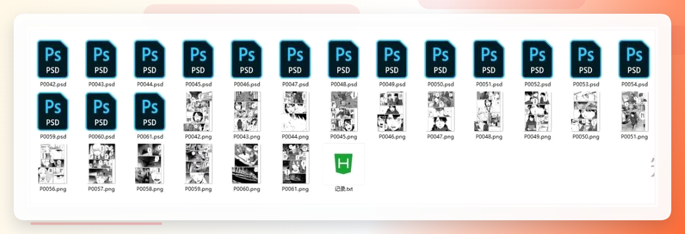Select the P0044.png image thumbnail
This screenshot has height=234, width=685.
[295, 112]
